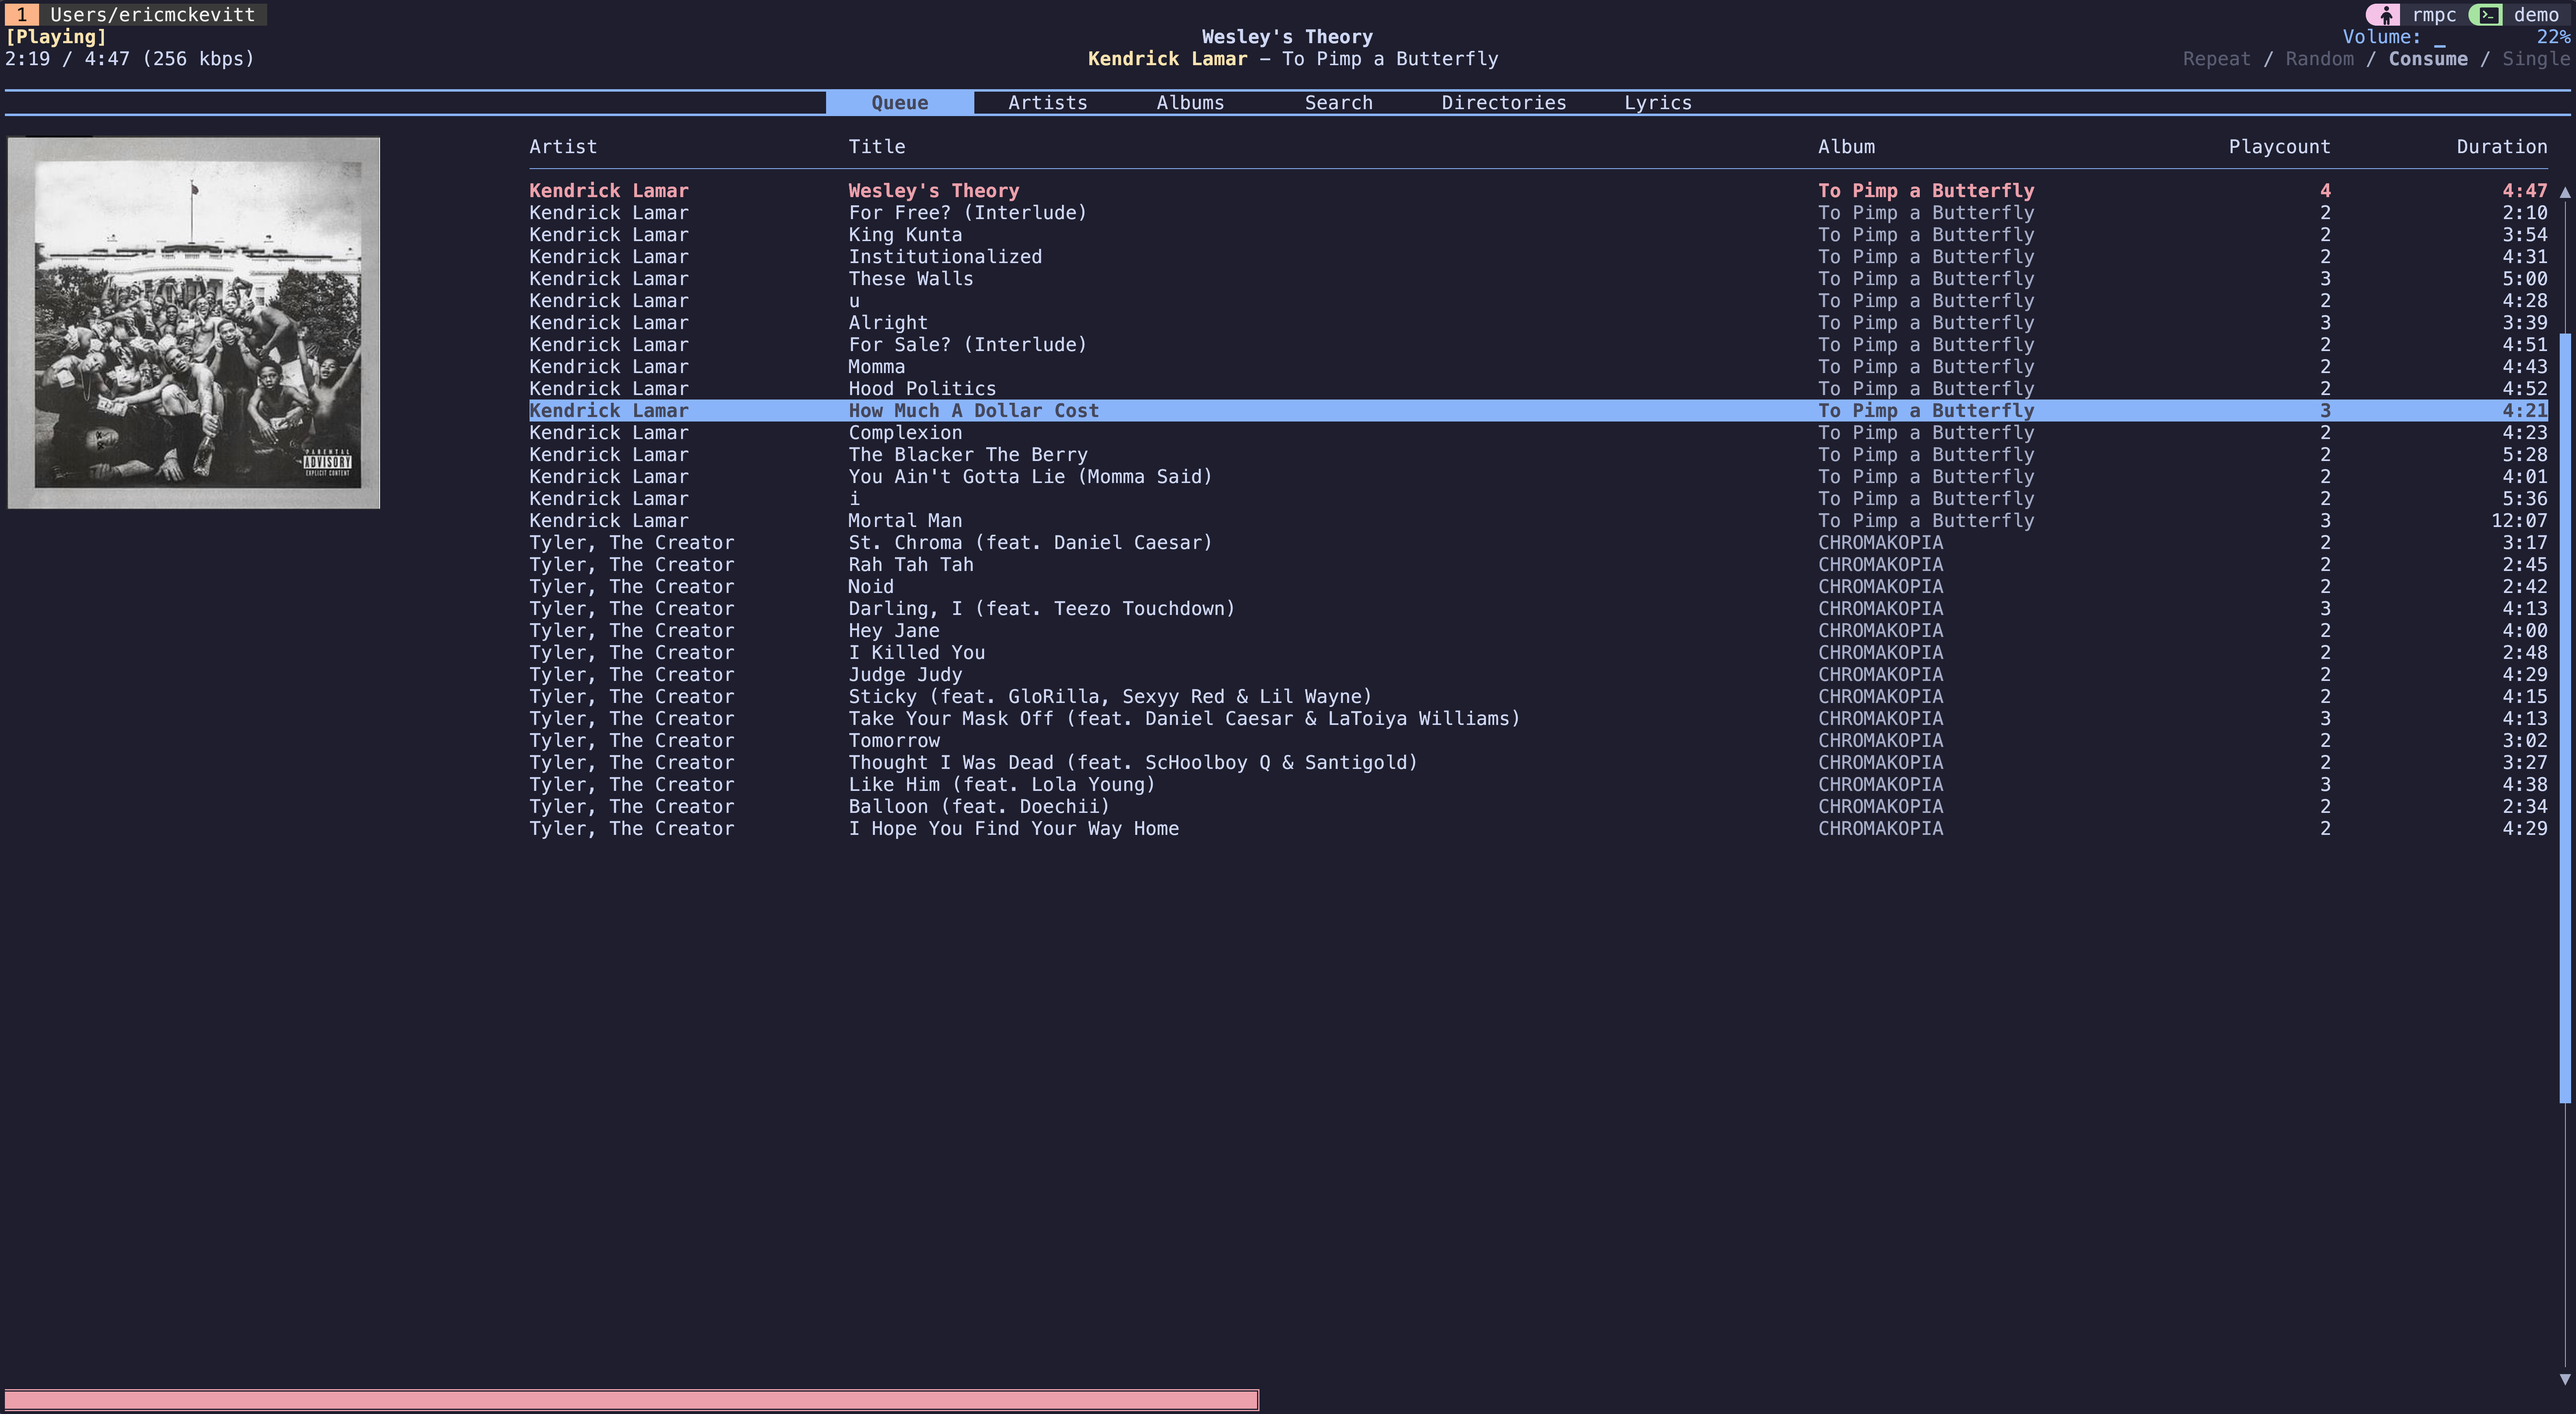
Task: Click the 5:00 duration of These Walls
Action: [x=2525, y=279]
